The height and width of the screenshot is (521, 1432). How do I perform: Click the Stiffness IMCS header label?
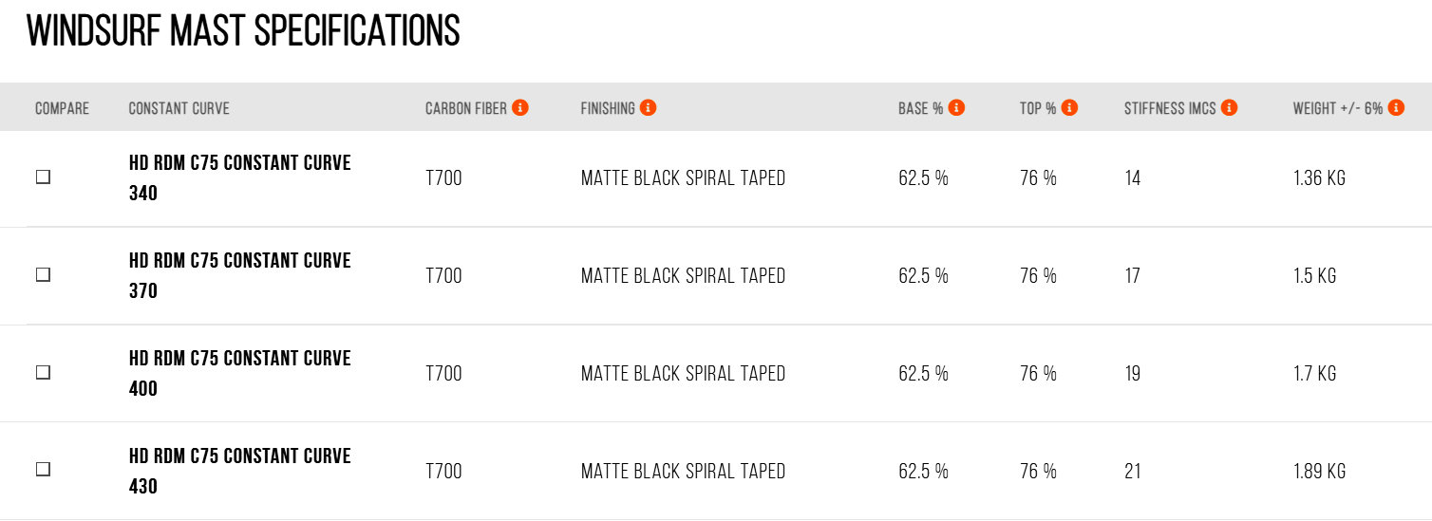[x=1170, y=108]
